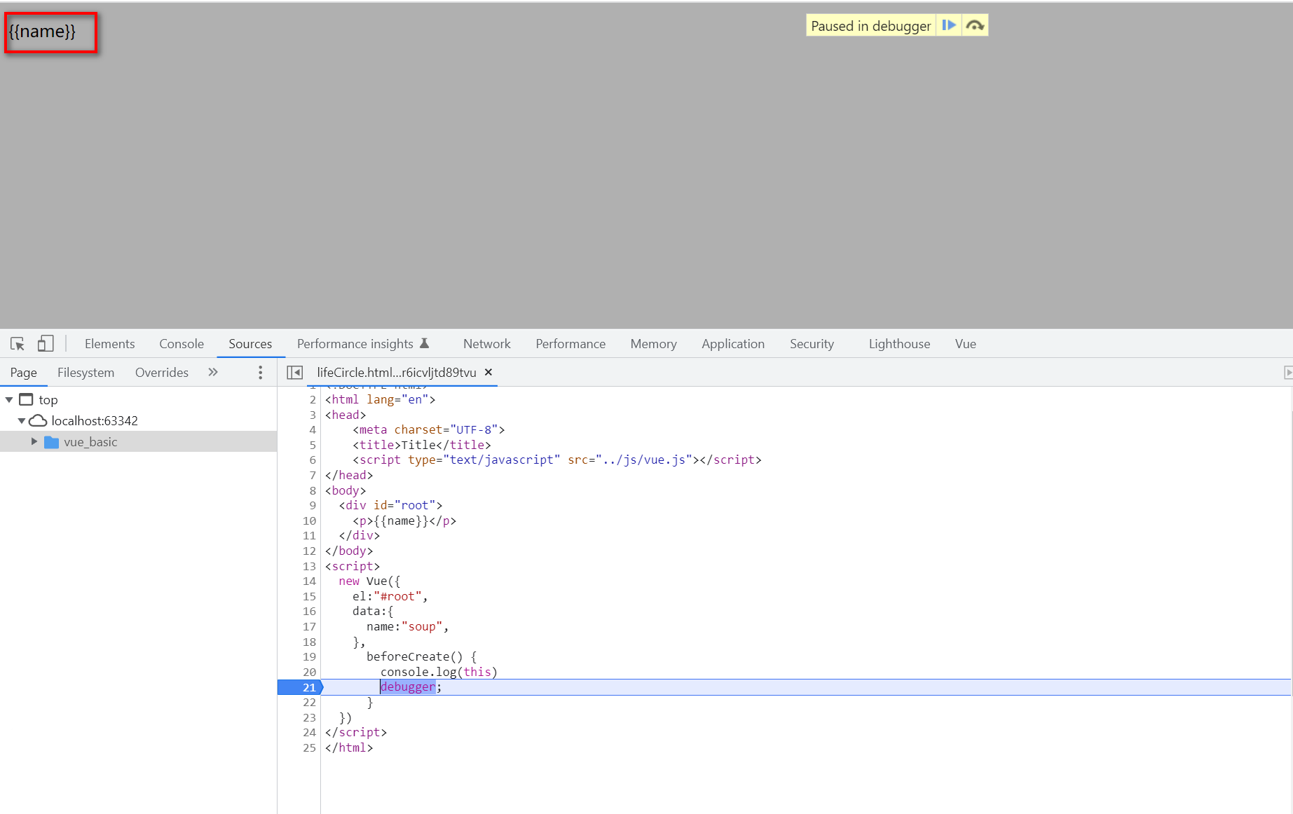
Task: Toggle the device toolbar icon
Action: 46,344
